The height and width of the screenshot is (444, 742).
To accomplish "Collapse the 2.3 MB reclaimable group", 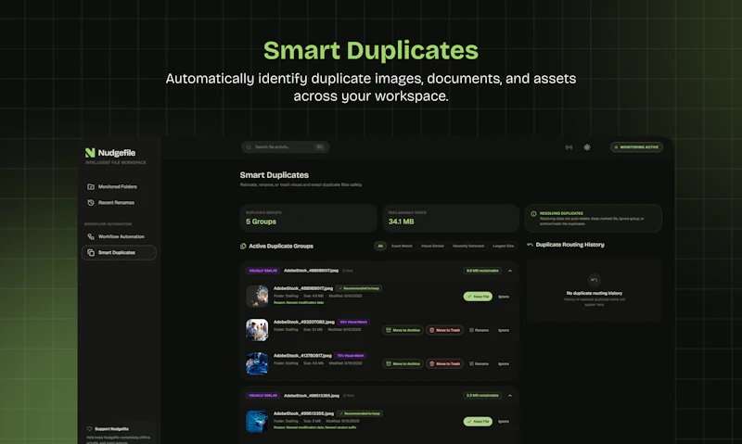I will click(509, 396).
